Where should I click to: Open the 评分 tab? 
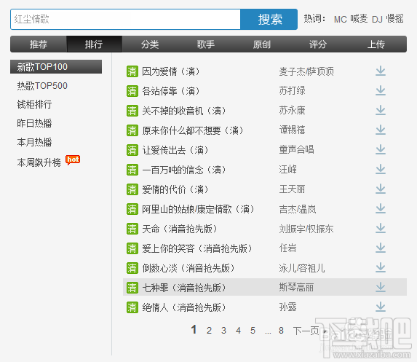(x=317, y=44)
